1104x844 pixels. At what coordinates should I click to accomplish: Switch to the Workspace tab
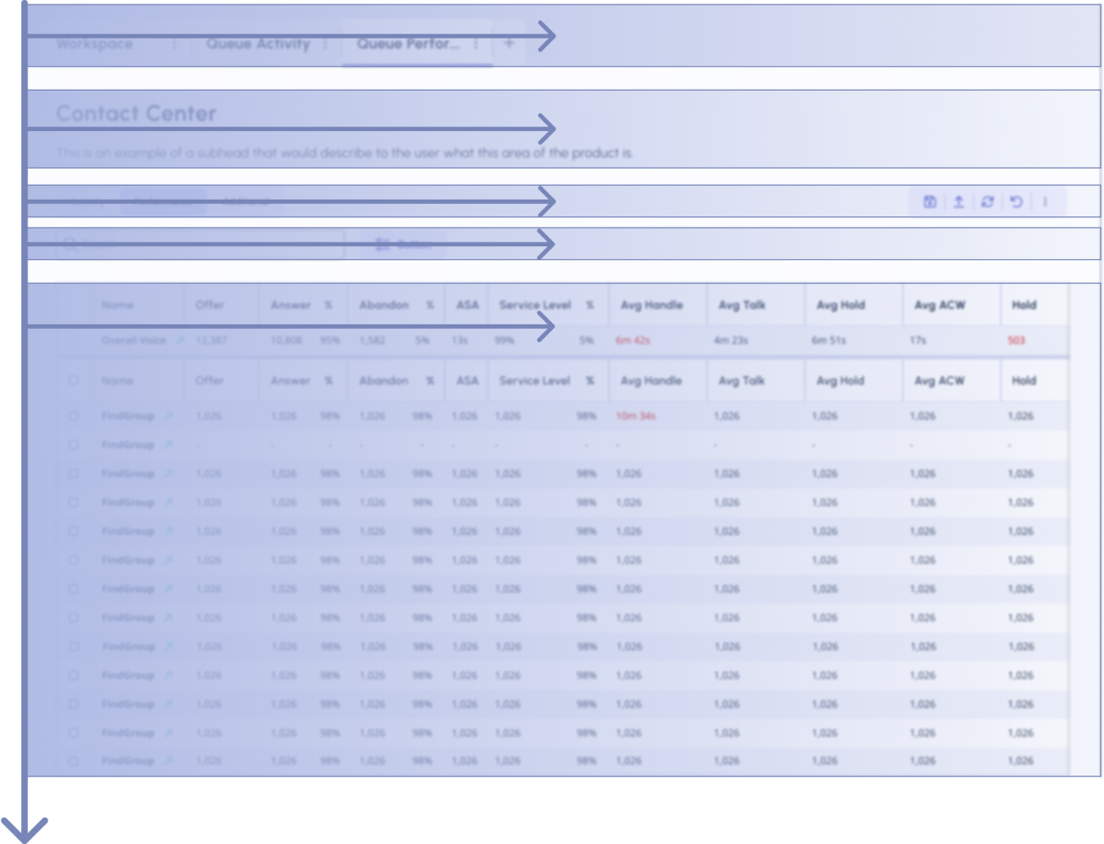tap(95, 43)
